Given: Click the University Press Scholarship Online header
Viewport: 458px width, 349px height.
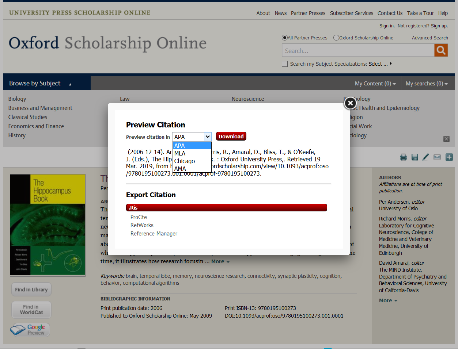Looking at the screenshot, I should coord(80,13).
